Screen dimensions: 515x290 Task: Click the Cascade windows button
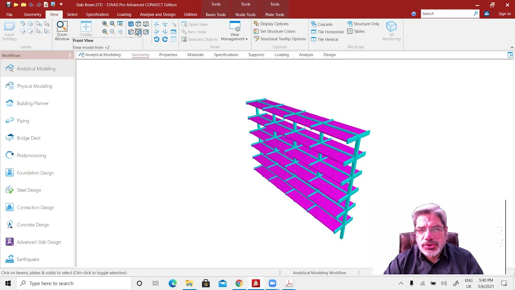coord(322,24)
